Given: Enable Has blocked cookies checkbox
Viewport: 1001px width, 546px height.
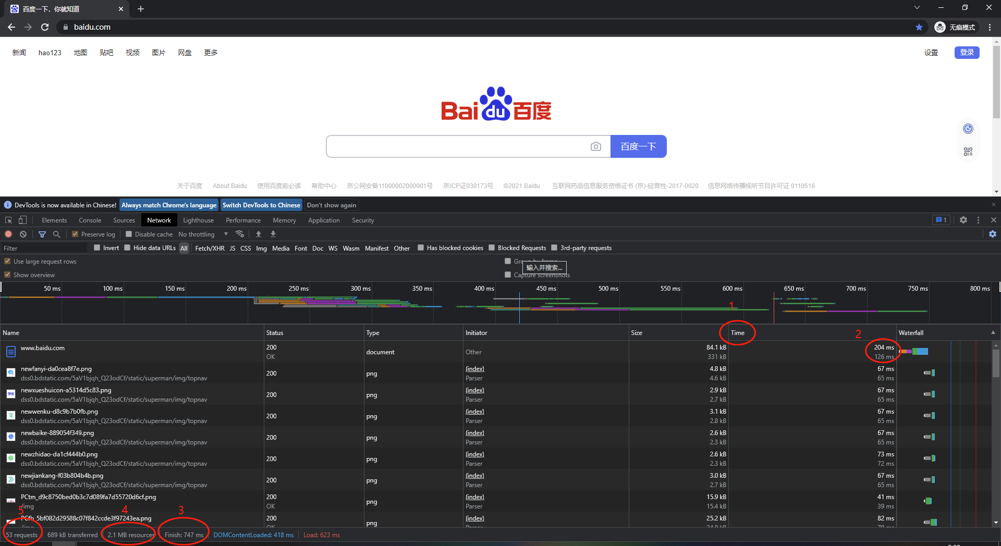Looking at the screenshot, I should coord(421,247).
